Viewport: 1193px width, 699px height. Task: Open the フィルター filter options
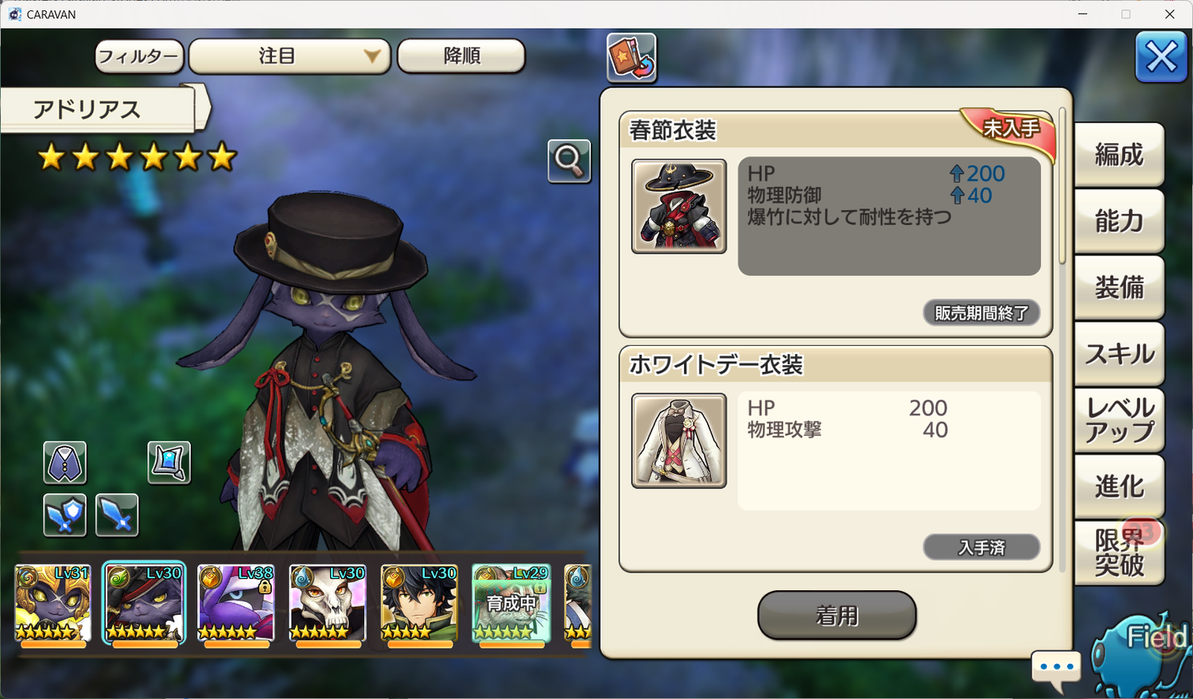(139, 56)
